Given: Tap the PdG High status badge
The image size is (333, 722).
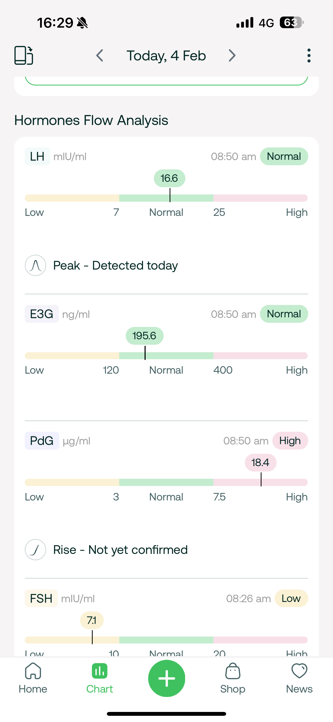Looking at the screenshot, I should tap(290, 441).
